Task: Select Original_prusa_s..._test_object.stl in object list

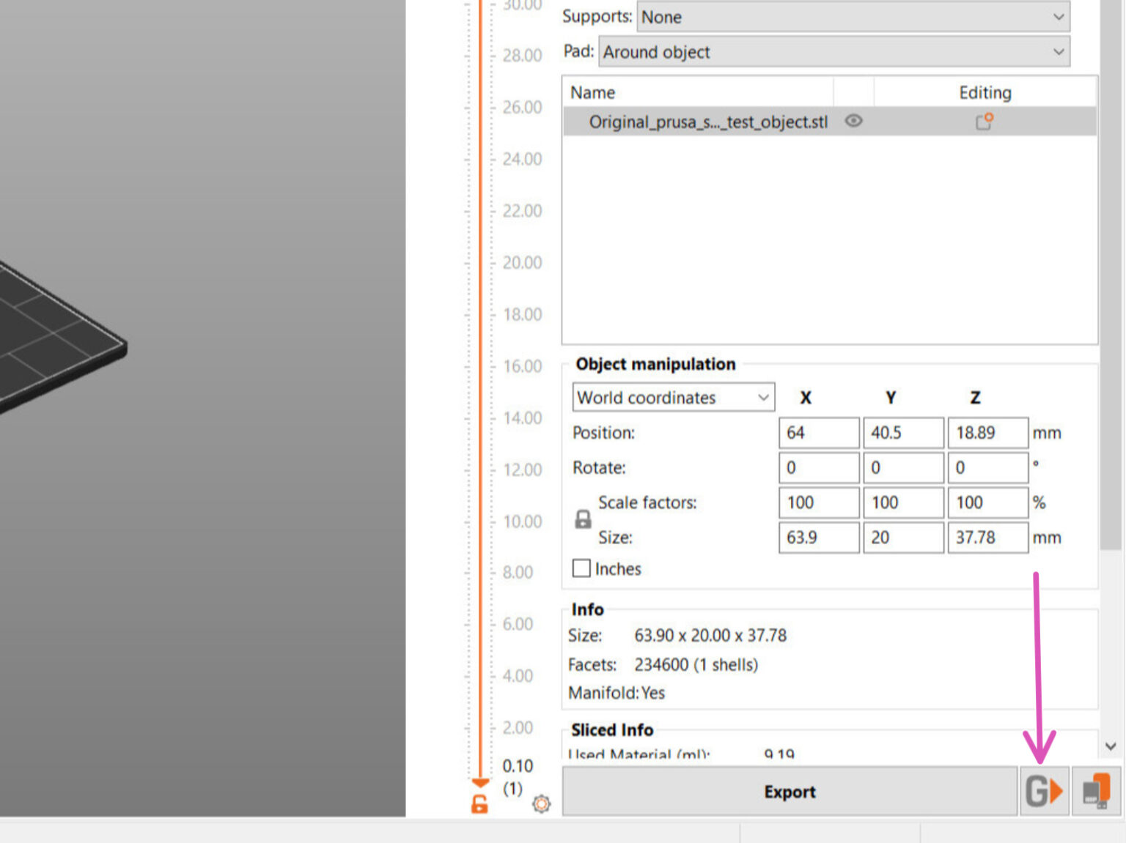Action: pos(708,122)
